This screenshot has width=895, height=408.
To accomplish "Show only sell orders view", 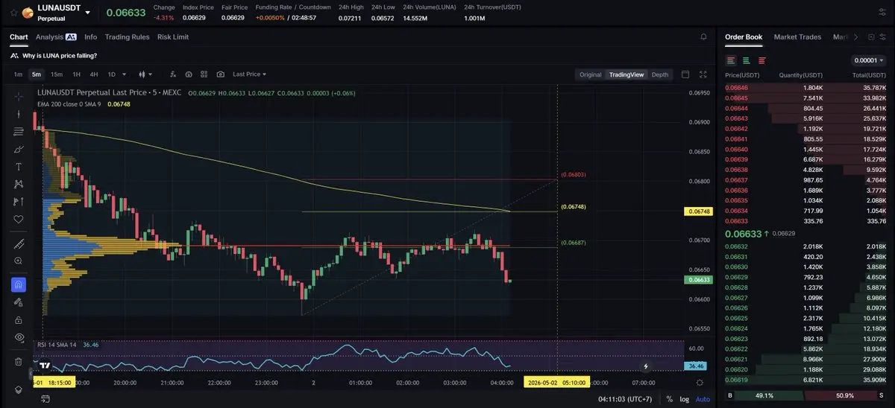I will click(761, 60).
